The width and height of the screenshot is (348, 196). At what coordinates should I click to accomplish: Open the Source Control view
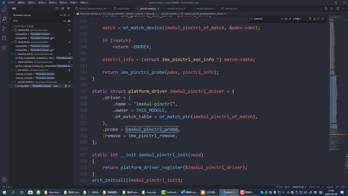tap(4, 28)
